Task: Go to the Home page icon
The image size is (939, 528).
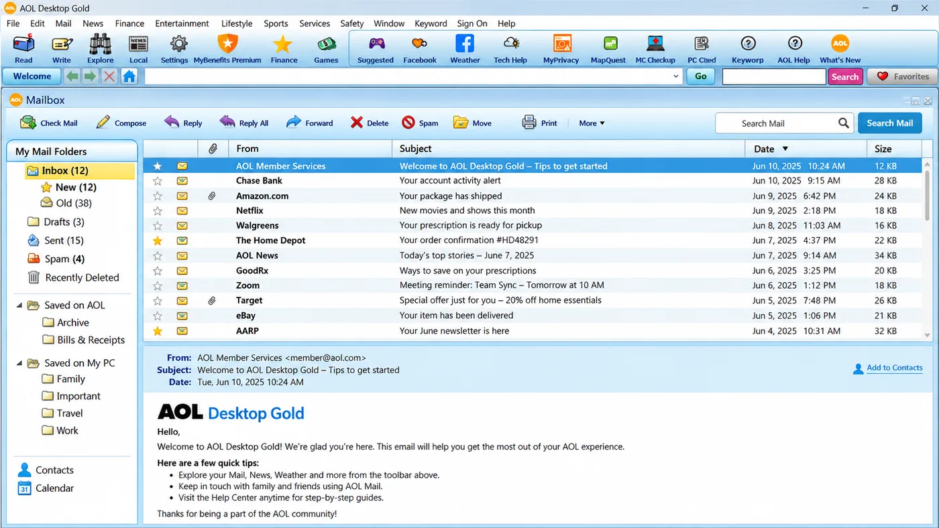Action: click(x=129, y=76)
